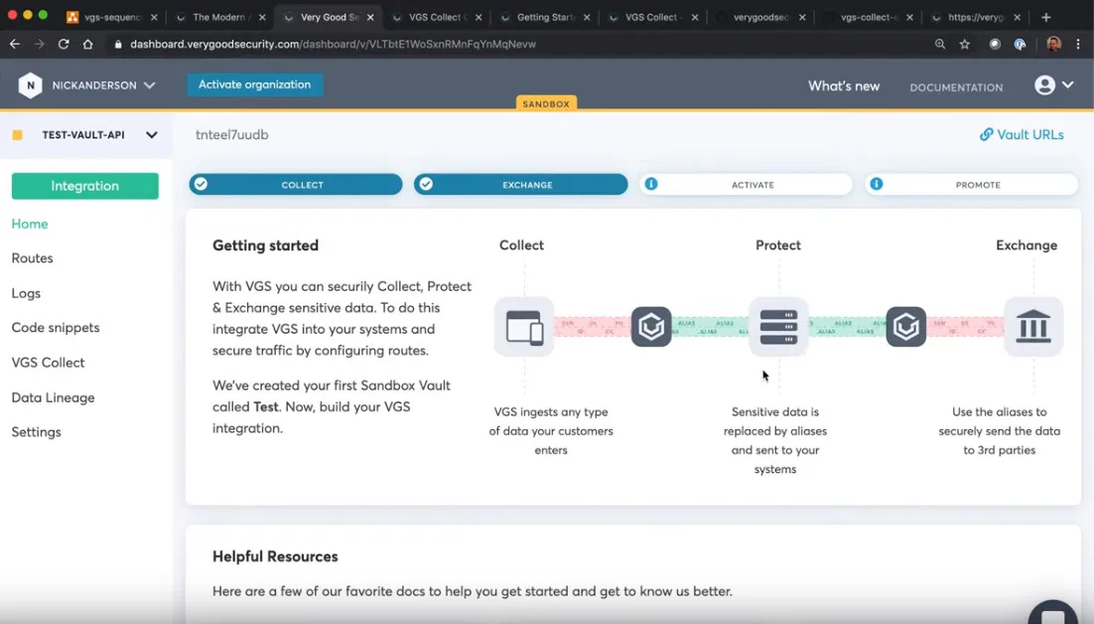
Task: Open a new browser tab
Action: 1046,17
